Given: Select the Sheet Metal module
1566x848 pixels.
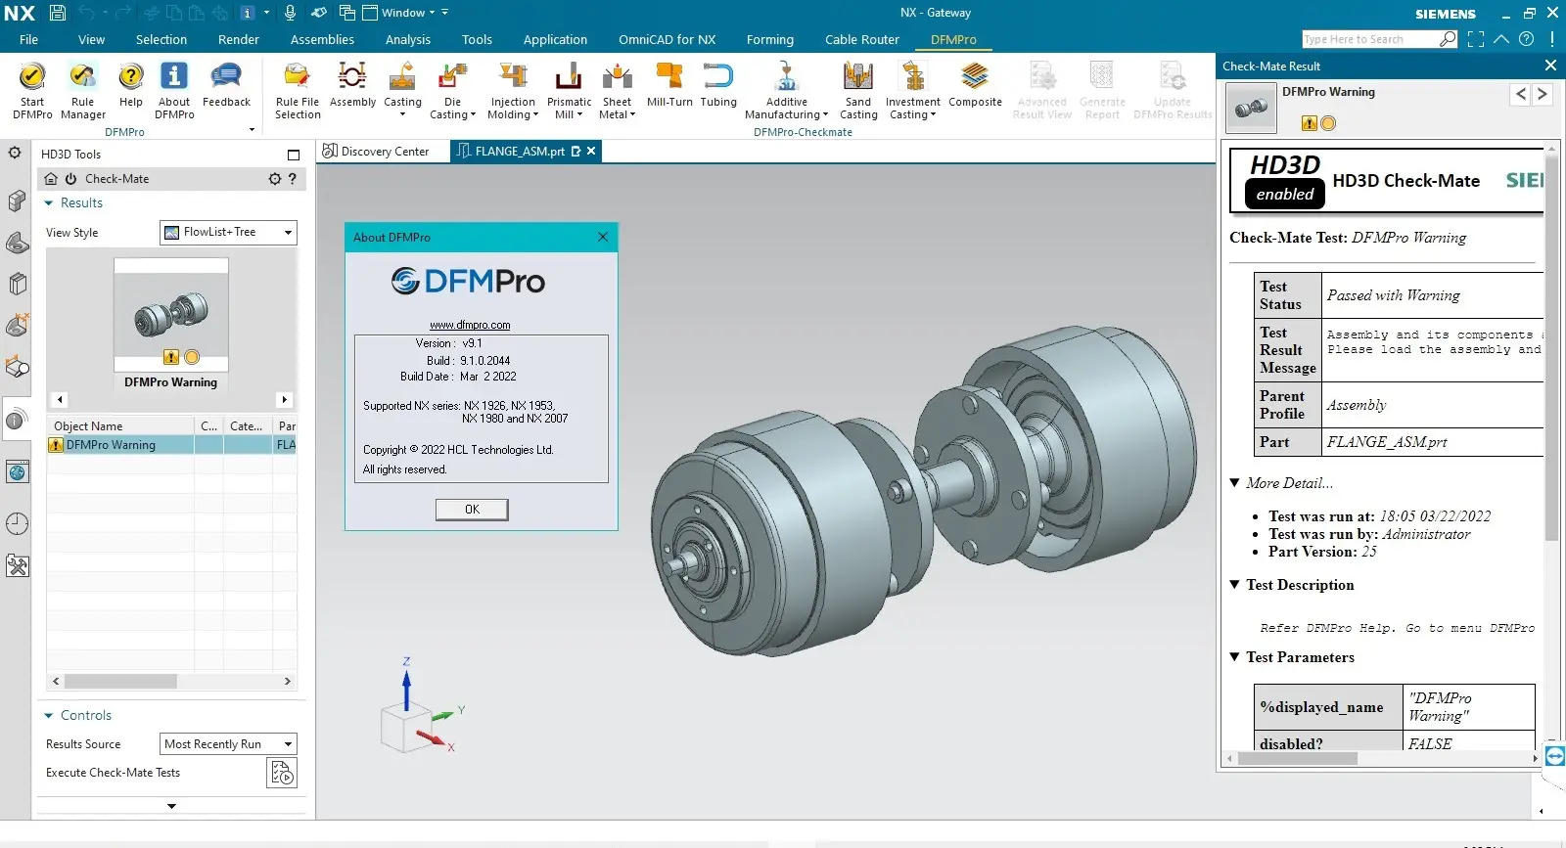Looking at the screenshot, I should coord(617,90).
